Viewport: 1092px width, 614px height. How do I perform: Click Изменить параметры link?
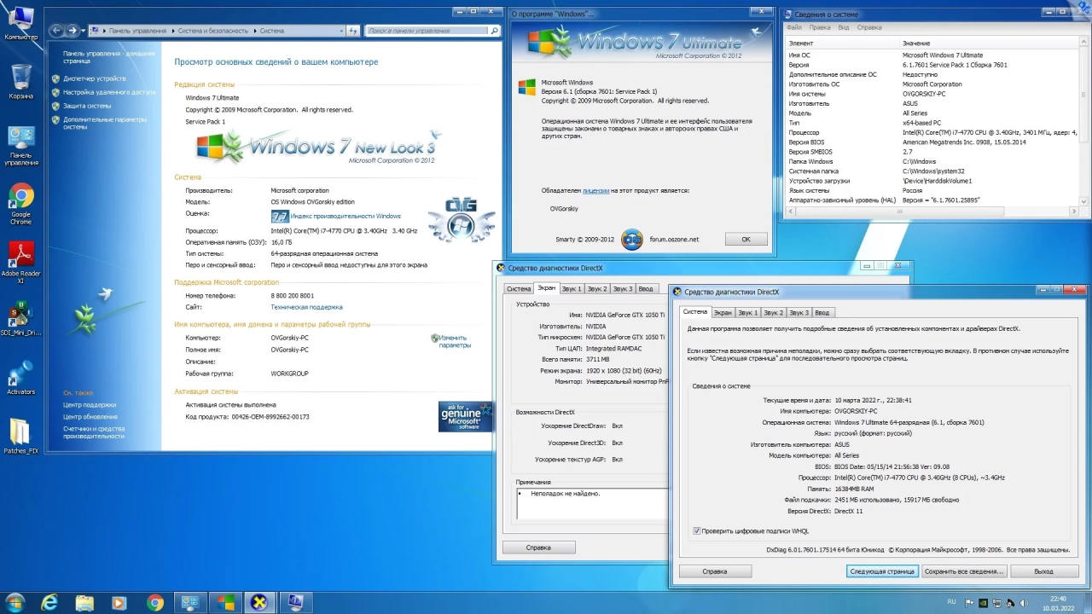pyautogui.click(x=454, y=342)
